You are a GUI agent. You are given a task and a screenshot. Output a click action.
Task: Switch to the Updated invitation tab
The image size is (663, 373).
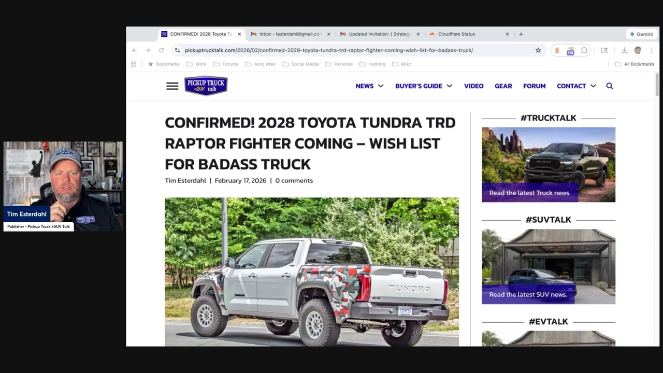(x=380, y=34)
